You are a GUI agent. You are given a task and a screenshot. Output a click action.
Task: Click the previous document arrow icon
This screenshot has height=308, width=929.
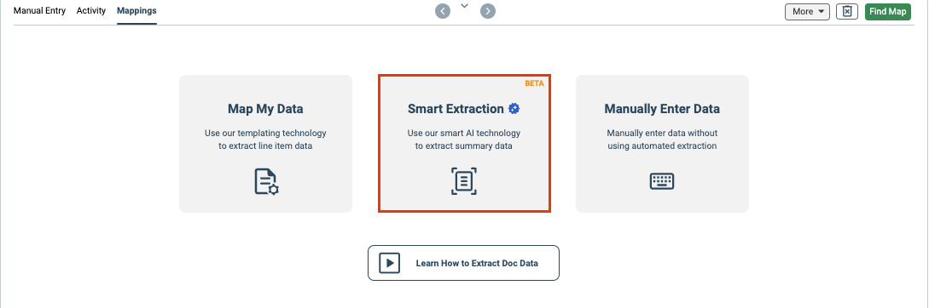443,11
